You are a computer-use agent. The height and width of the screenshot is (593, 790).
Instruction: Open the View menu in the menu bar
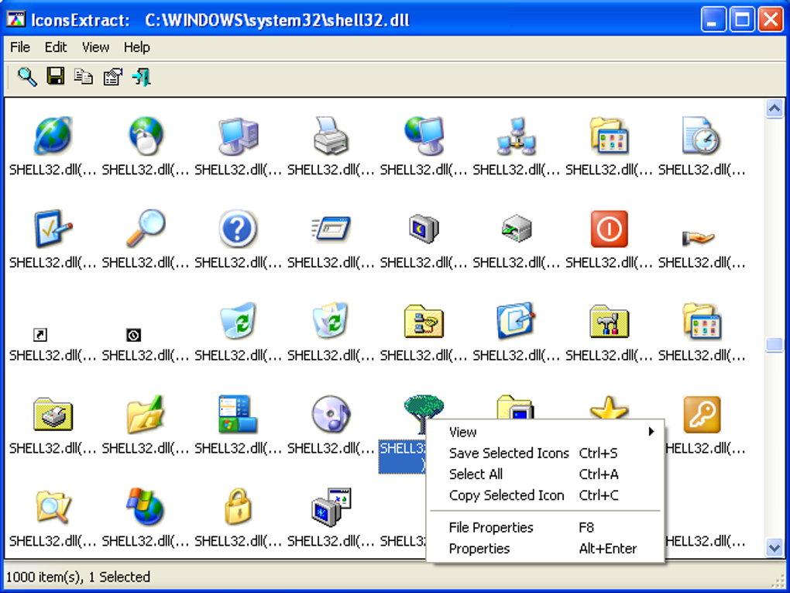(x=95, y=47)
